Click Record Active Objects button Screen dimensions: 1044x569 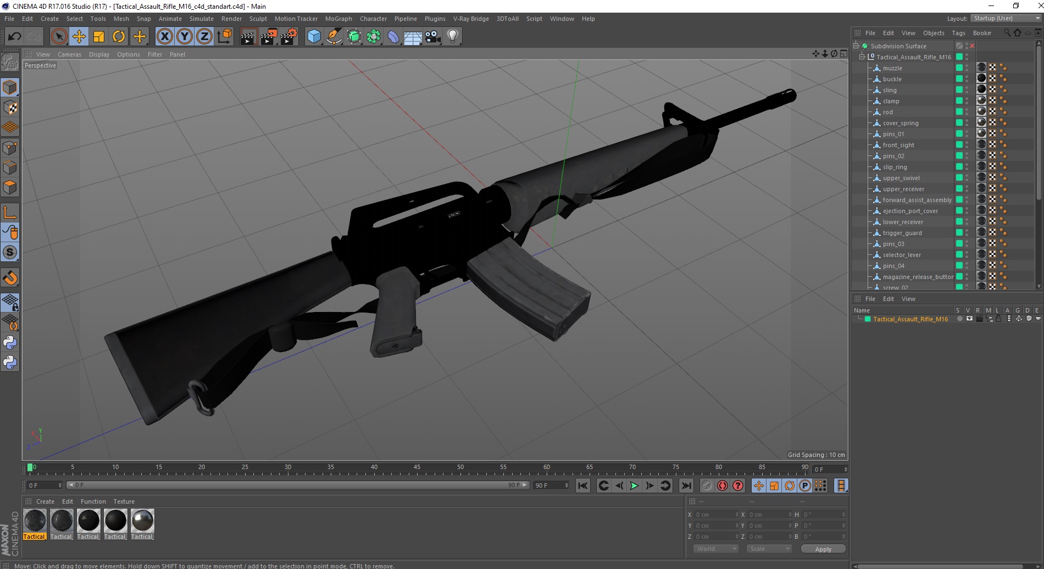(707, 486)
